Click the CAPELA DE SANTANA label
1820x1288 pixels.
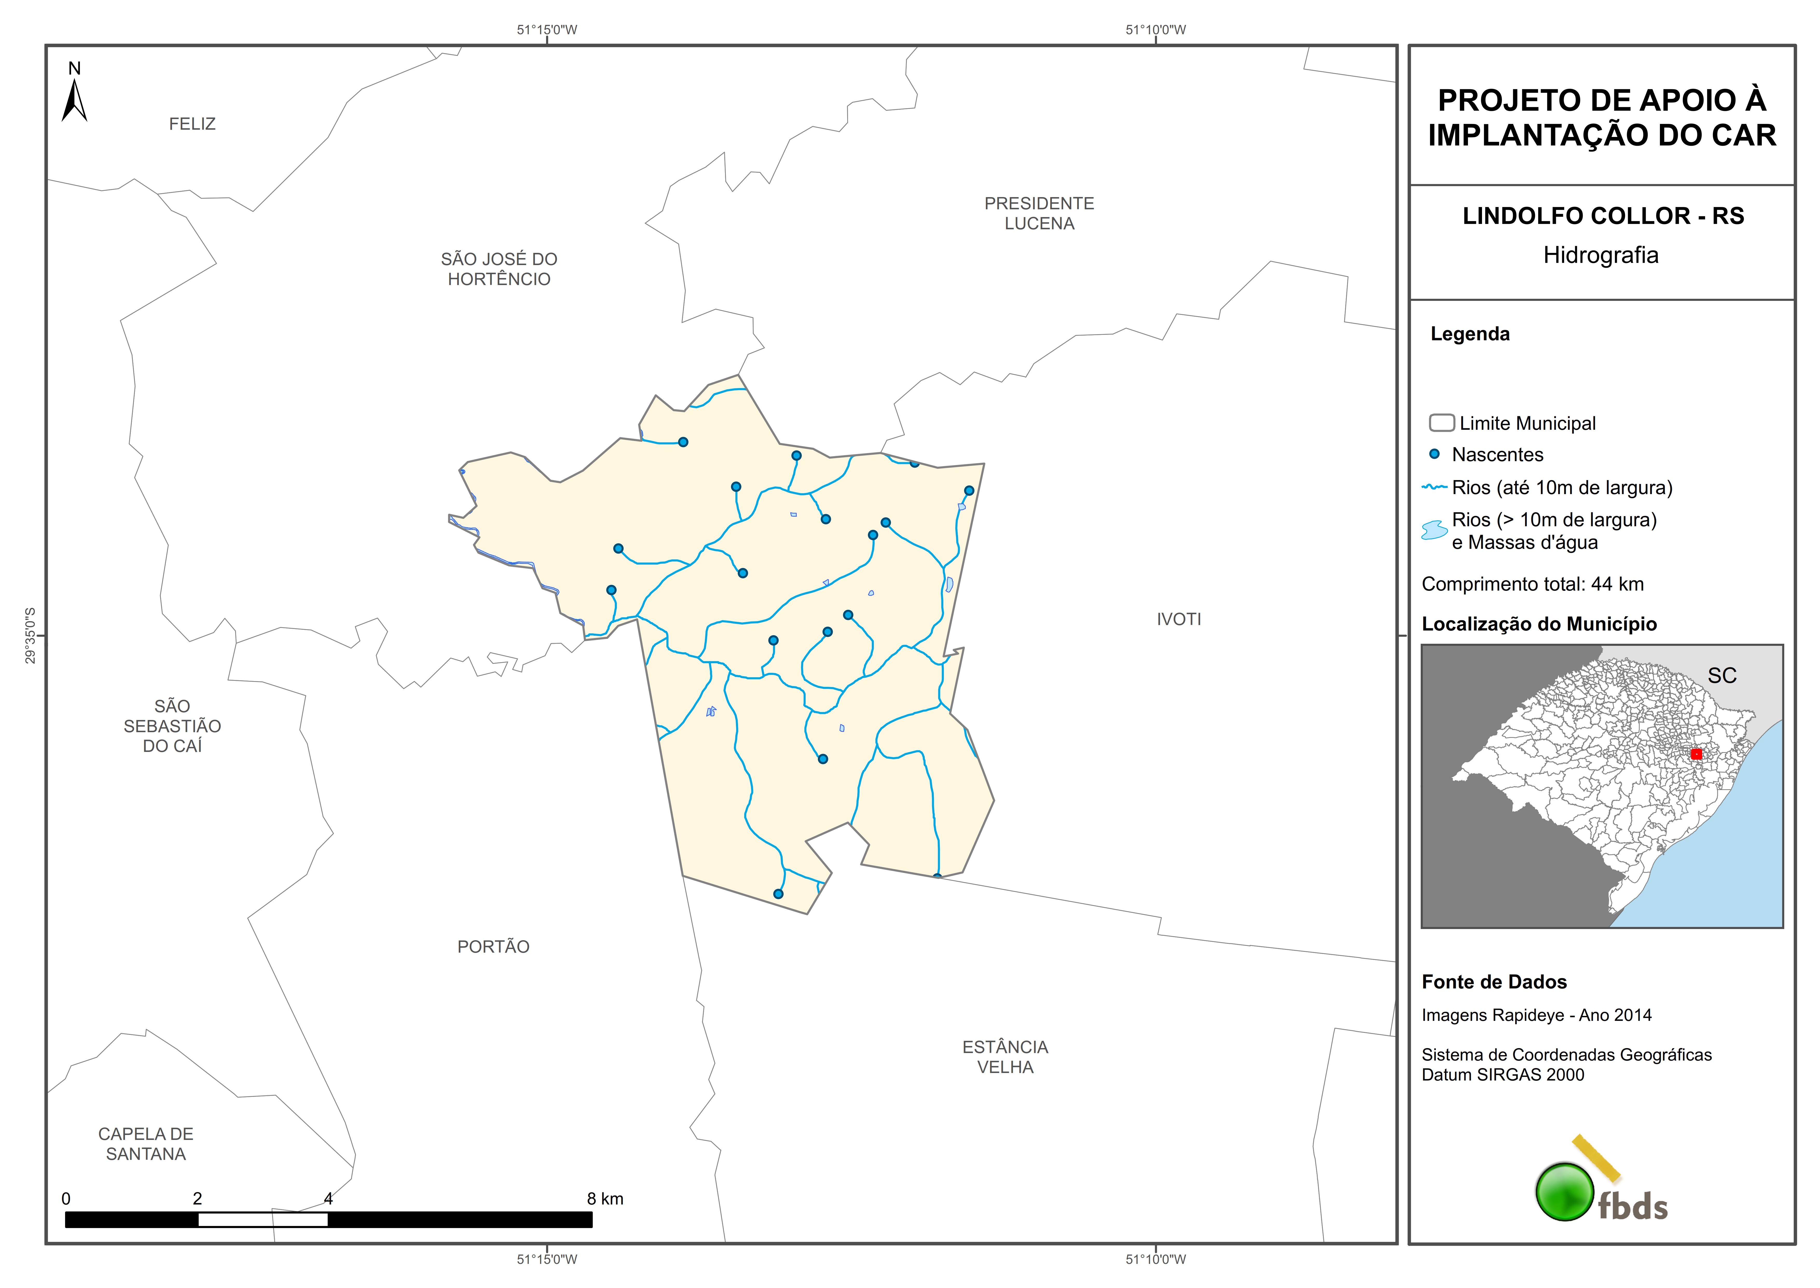click(x=146, y=1144)
